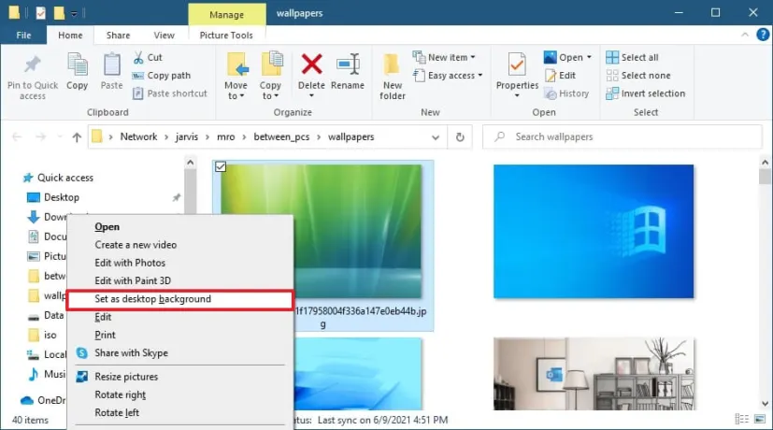
Task: Expand the Open button's dropdown arrow
Action: tap(589, 57)
